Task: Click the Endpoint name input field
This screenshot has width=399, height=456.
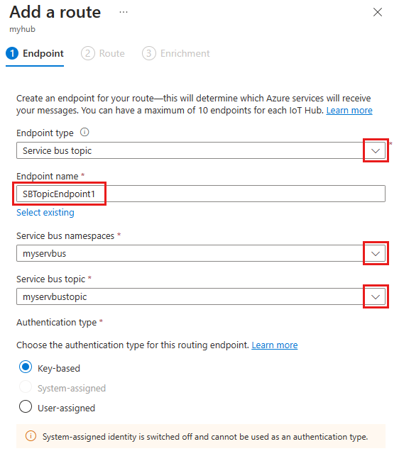Action: point(201,194)
